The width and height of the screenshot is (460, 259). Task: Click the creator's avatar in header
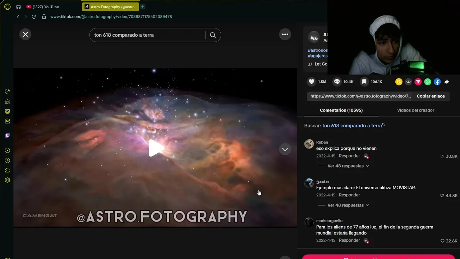click(314, 37)
